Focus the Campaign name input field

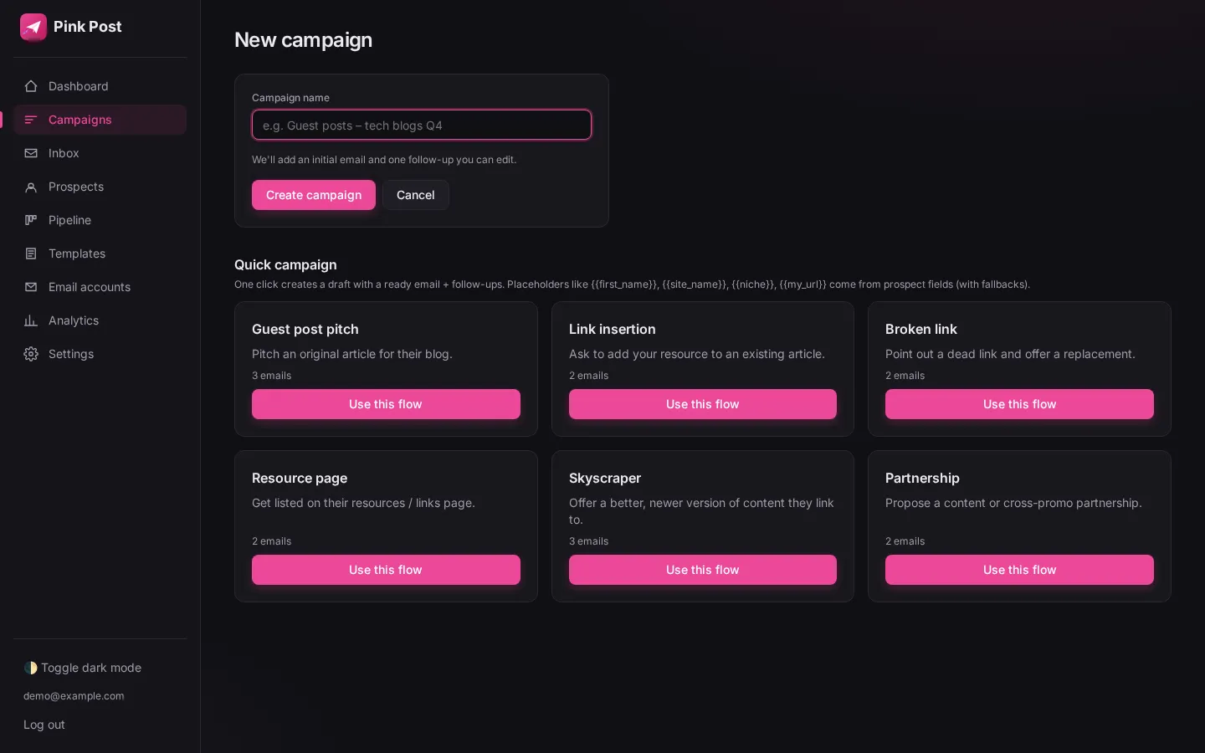click(x=422, y=125)
